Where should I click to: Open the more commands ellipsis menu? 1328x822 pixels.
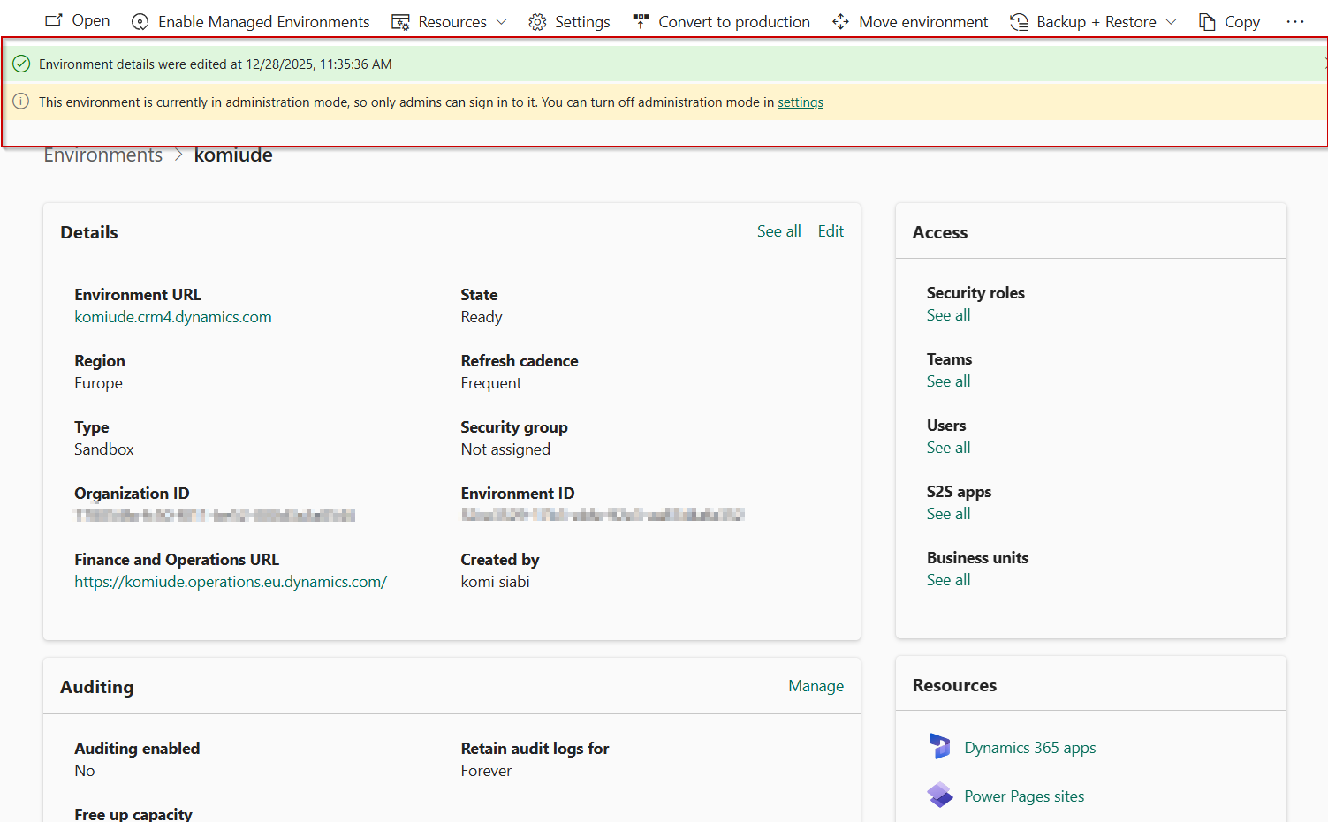pos(1295,21)
